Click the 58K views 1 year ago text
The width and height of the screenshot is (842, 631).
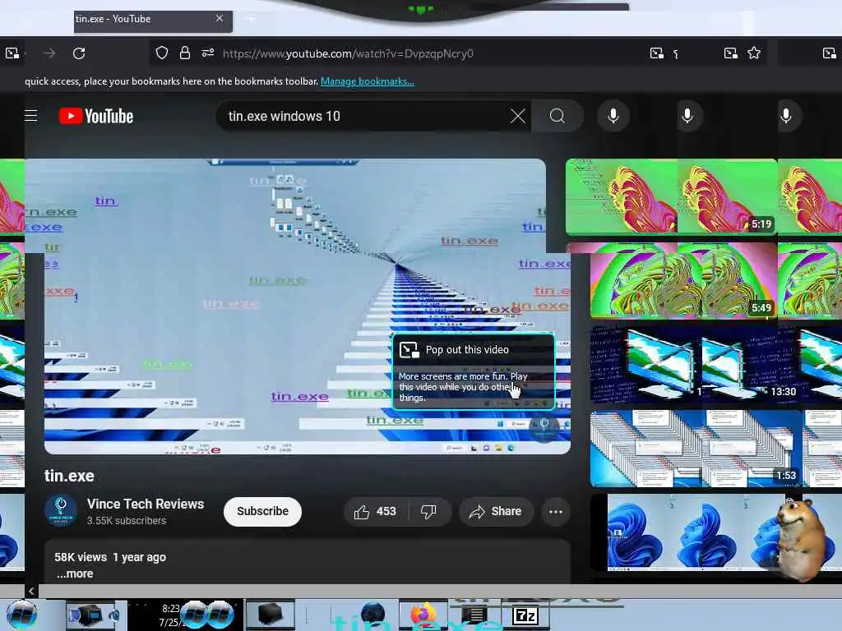point(110,557)
